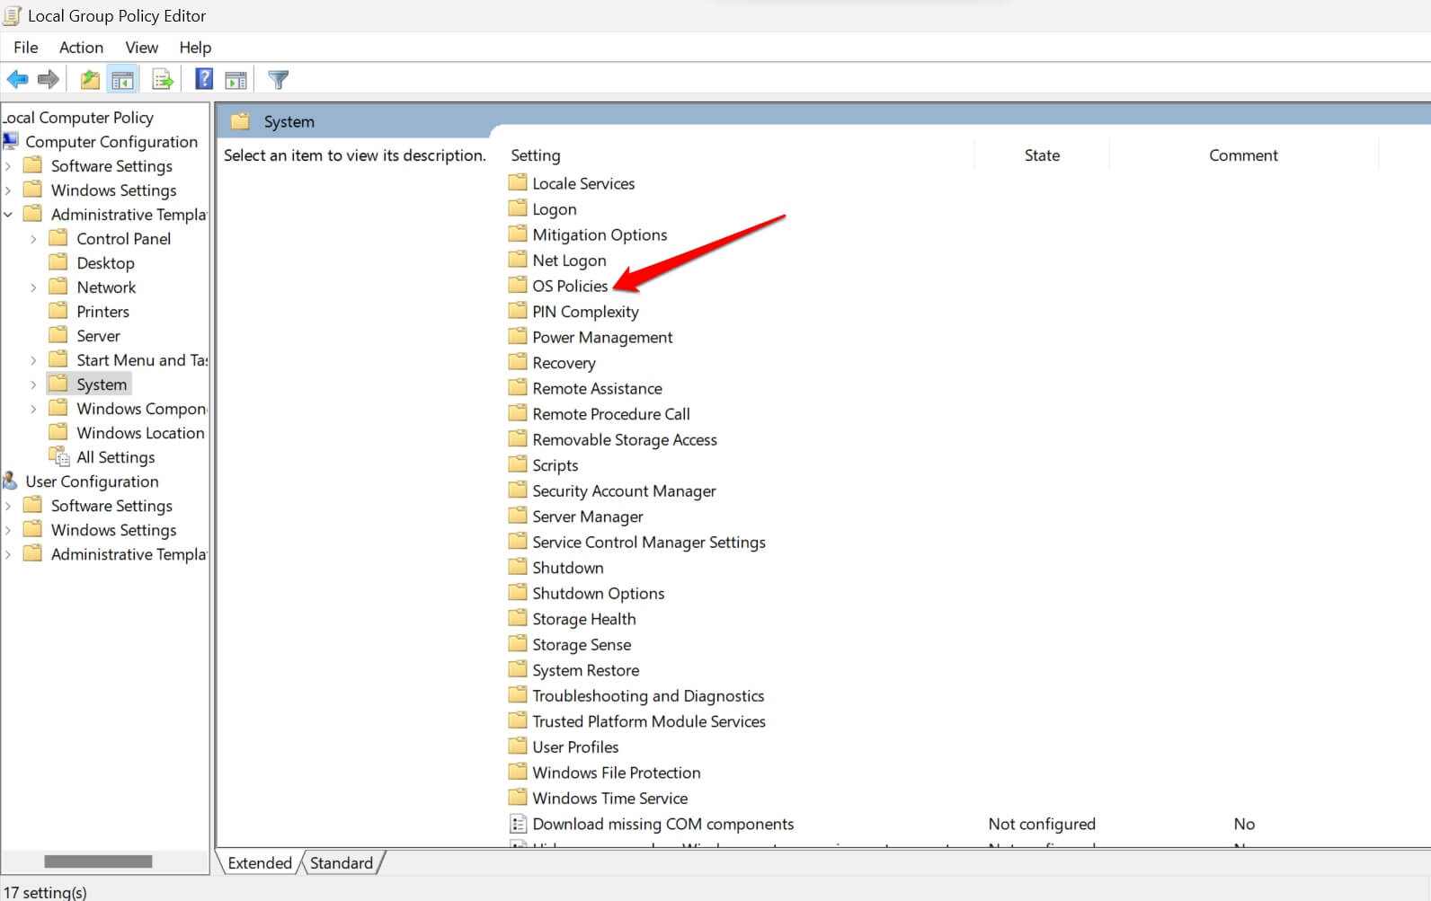
Task: Select the Removable Storage Access folder row
Action: click(x=613, y=439)
